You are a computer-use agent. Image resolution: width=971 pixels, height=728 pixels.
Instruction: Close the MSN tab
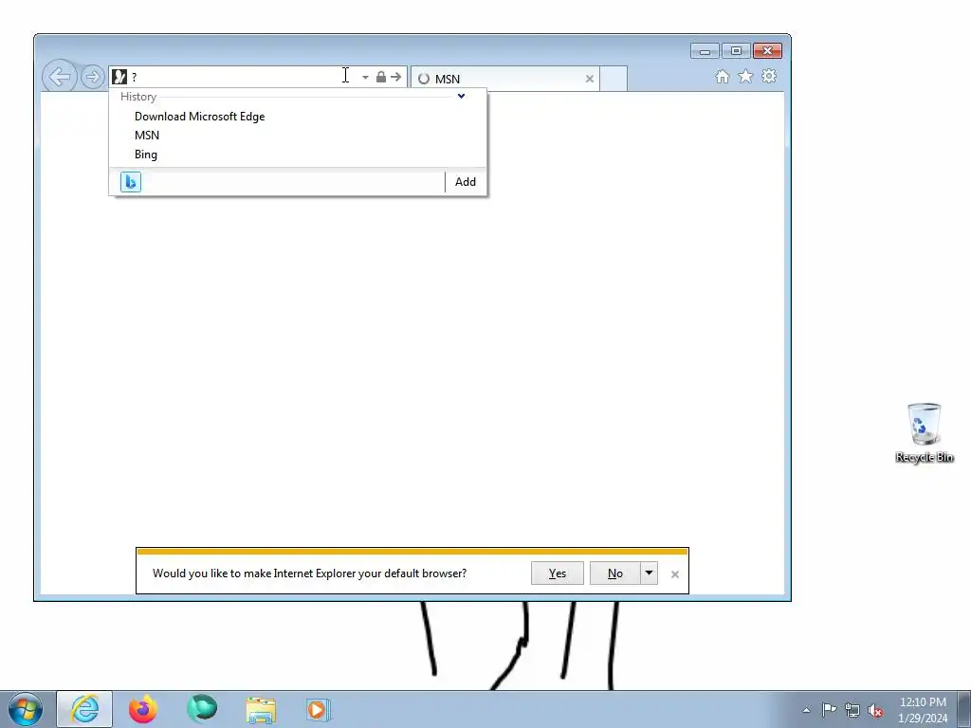pyautogui.click(x=590, y=79)
